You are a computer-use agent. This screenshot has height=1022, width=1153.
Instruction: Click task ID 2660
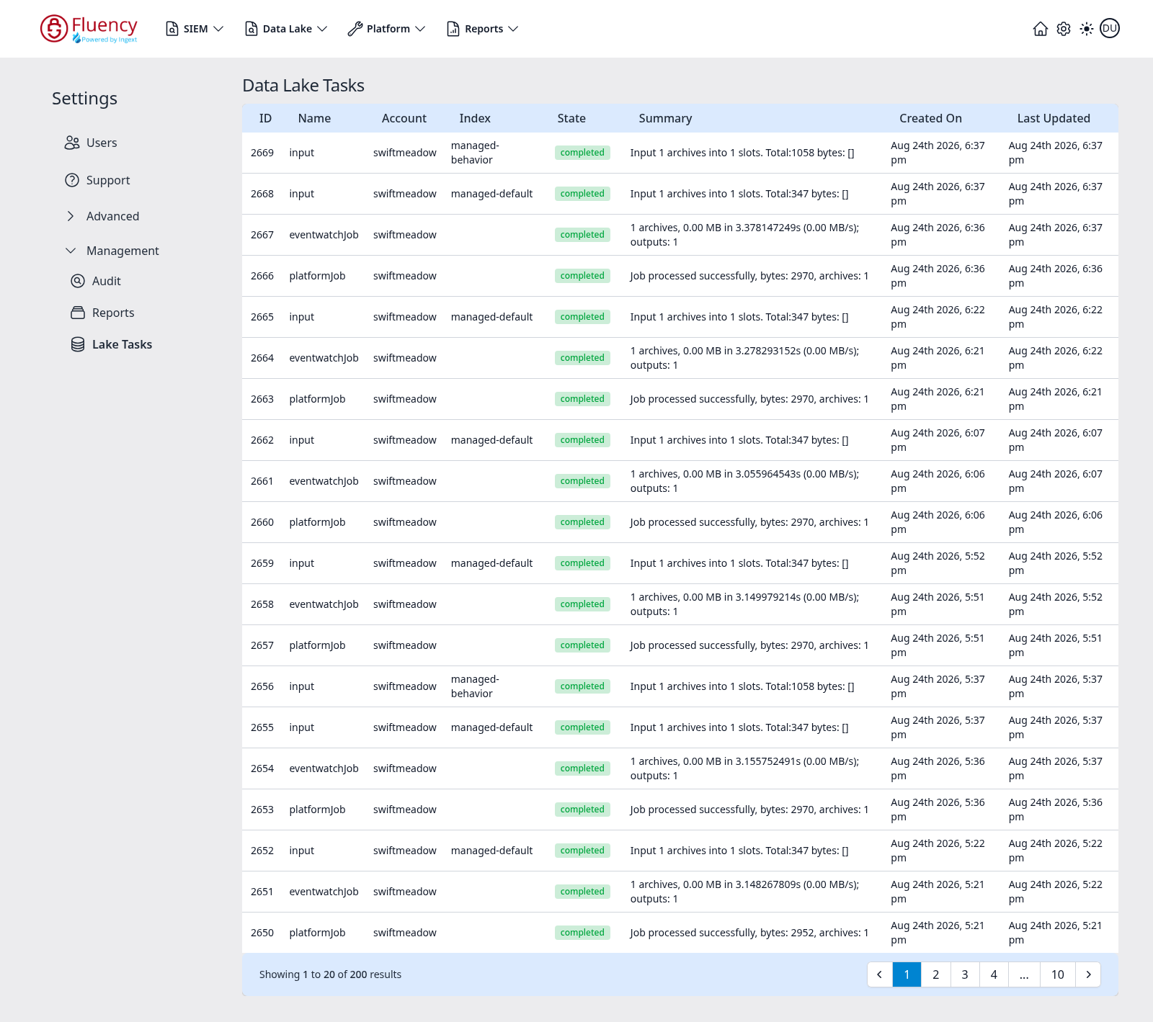pos(262,522)
